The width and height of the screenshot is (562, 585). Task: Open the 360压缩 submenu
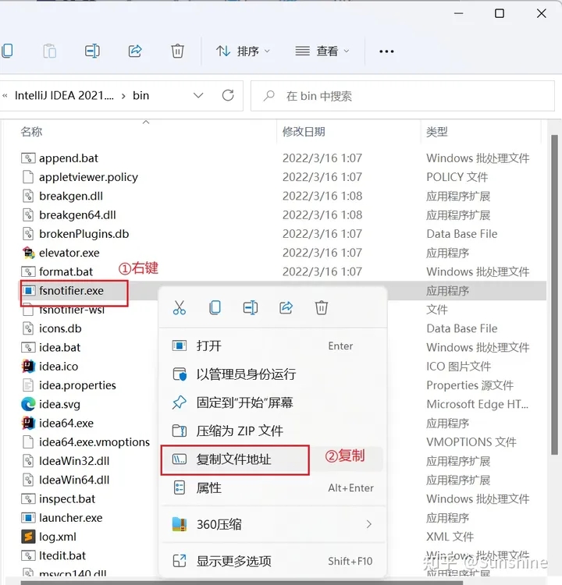tap(273, 524)
